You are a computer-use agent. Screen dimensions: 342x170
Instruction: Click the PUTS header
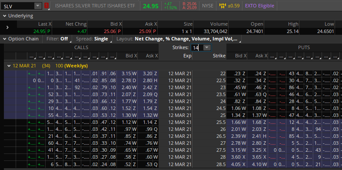pyautogui.click(x=304, y=47)
